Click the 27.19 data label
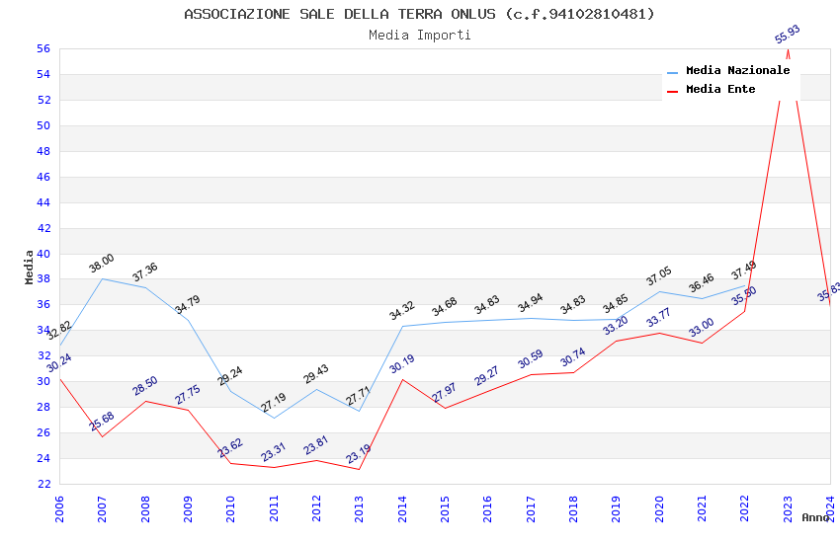The height and width of the screenshot is (543, 840). (274, 403)
